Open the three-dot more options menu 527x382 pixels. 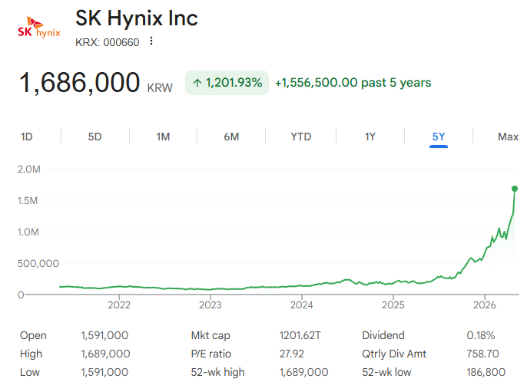tap(151, 41)
